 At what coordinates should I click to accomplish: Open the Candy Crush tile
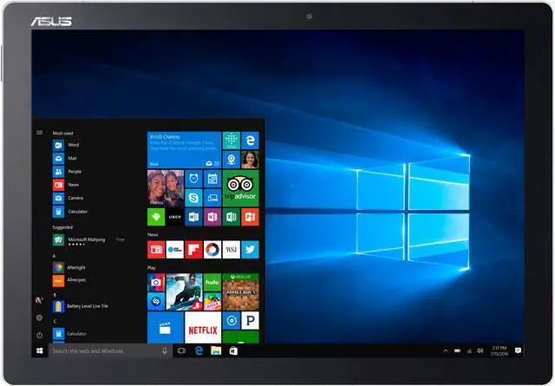212,301
